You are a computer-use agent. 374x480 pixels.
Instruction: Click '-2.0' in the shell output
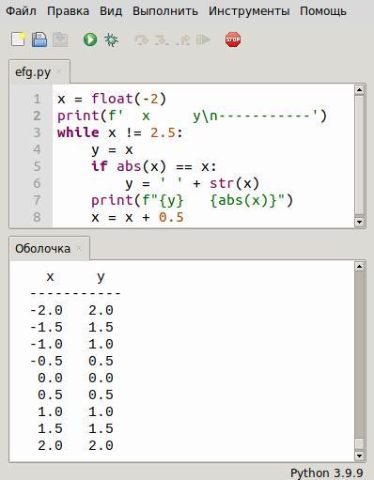(x=46, y=311)
